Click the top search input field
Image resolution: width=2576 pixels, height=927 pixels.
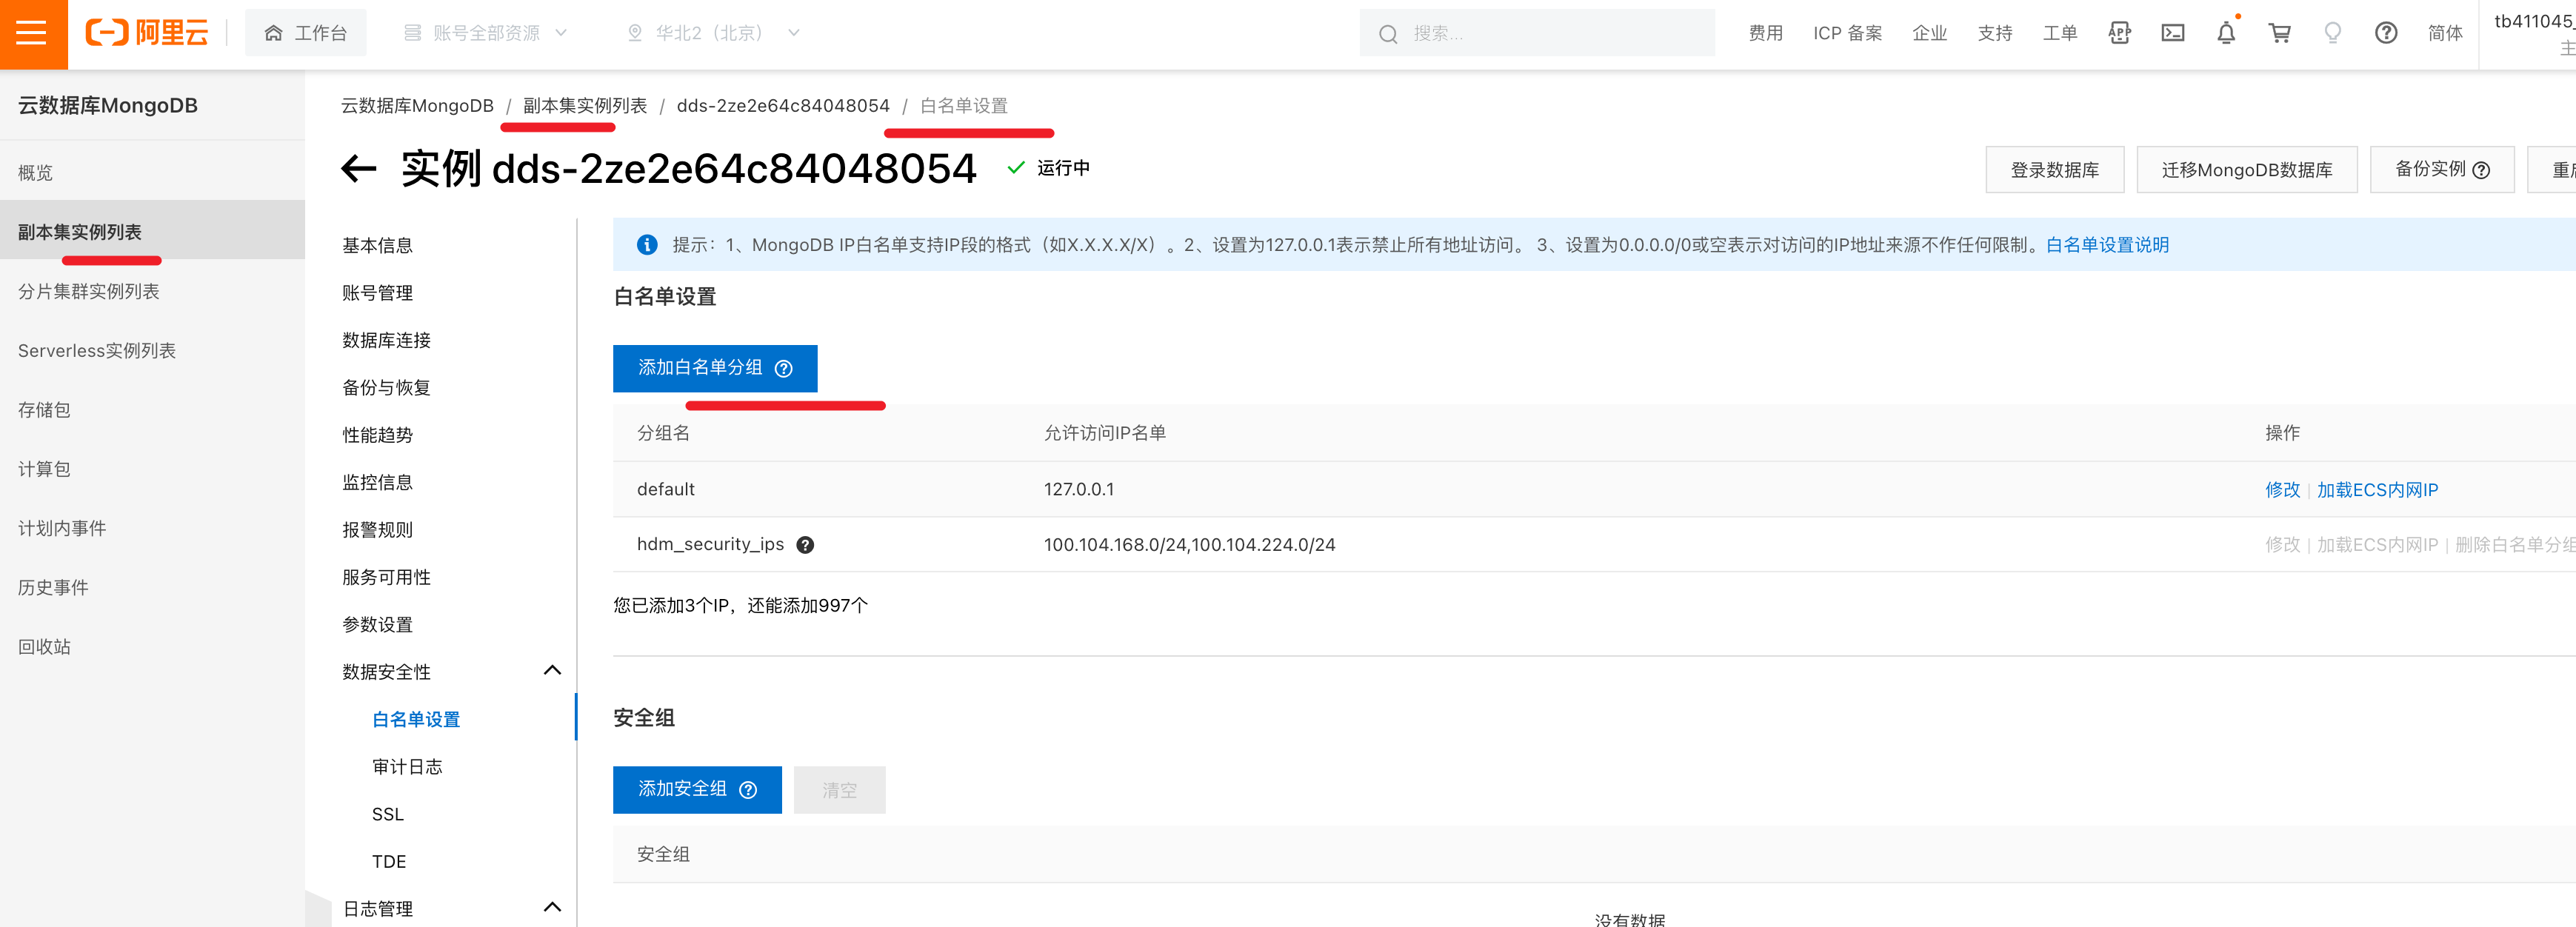(x=1550, y=33)
